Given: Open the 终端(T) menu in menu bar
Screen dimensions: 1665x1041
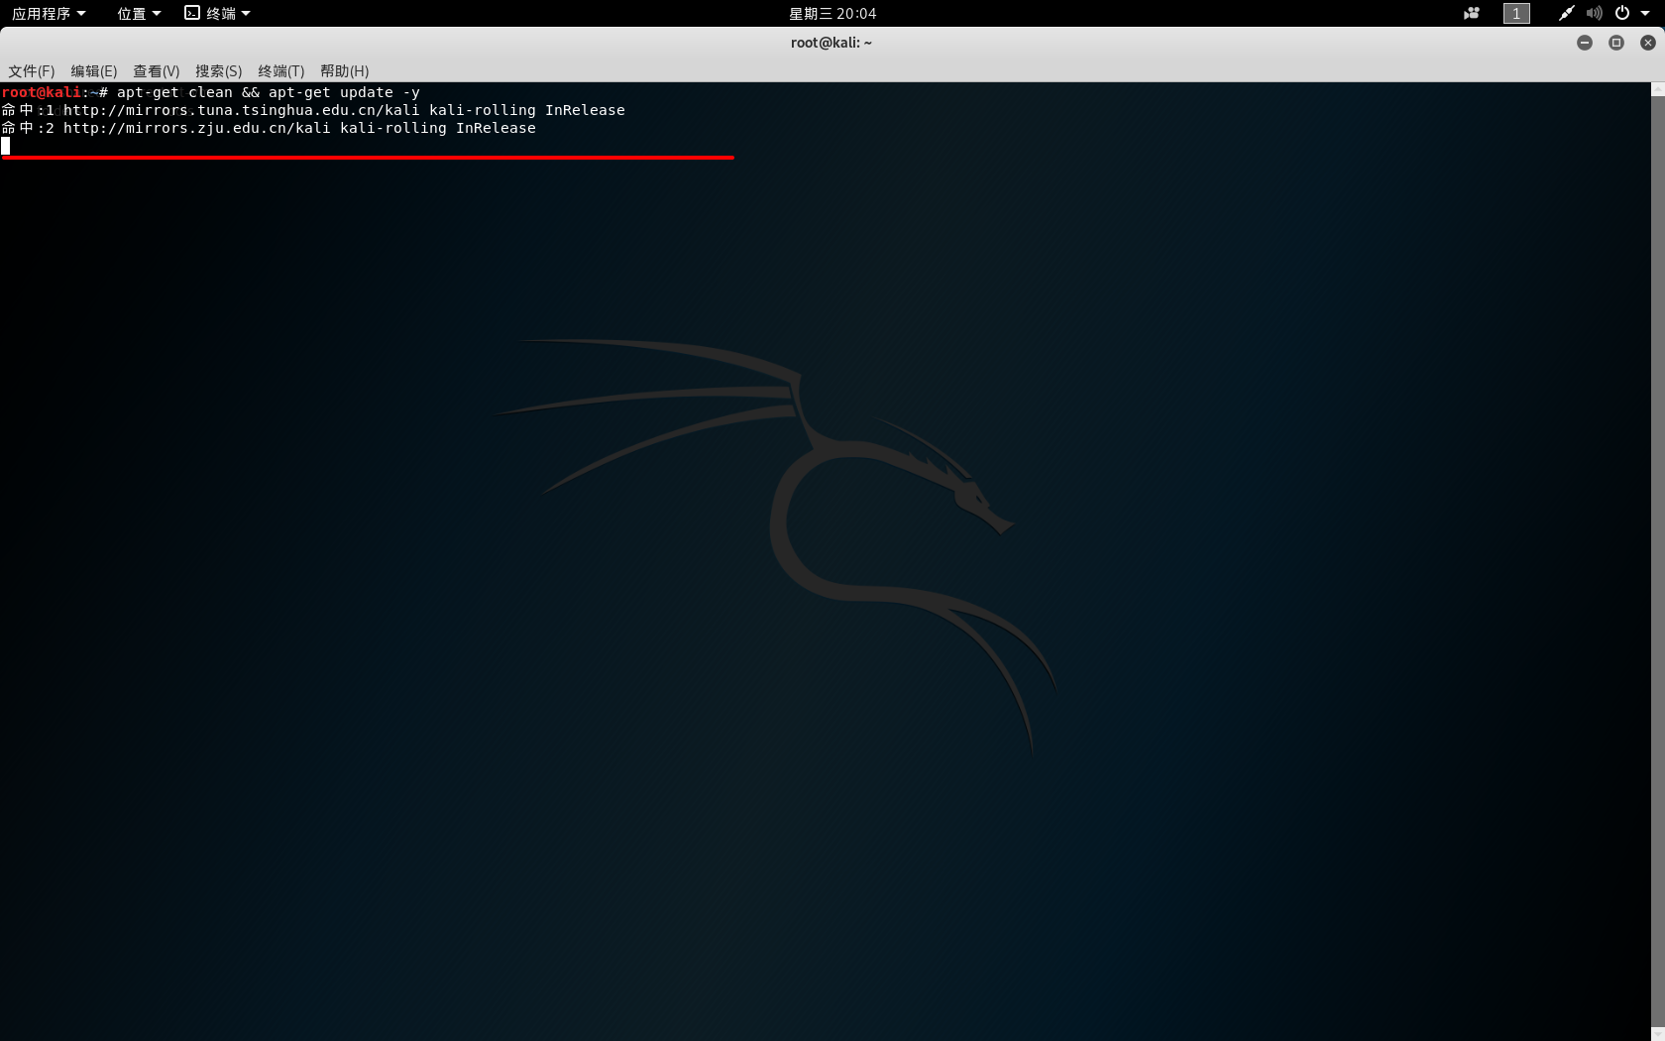Looking at the screenshot, I should [x=281, y=70].
